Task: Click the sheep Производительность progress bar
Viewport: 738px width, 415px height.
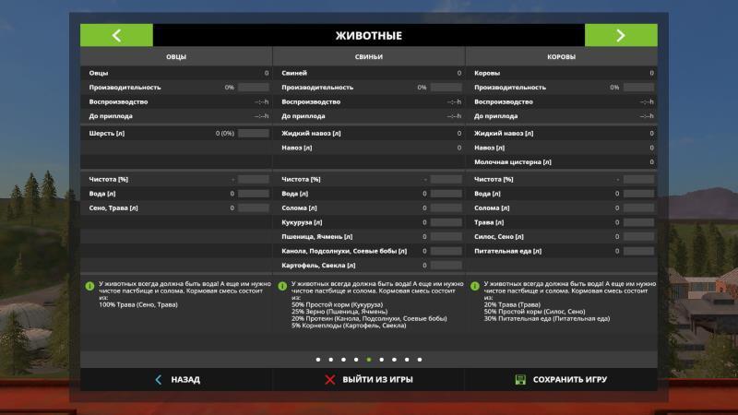Action: (253, 87)
